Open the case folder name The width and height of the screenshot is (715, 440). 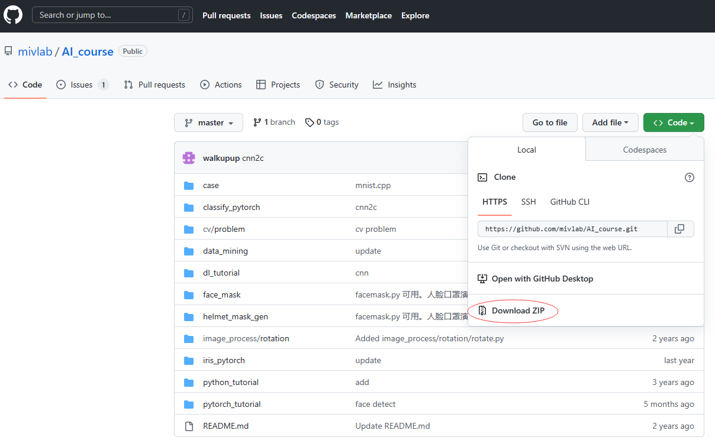coord(211,186)
